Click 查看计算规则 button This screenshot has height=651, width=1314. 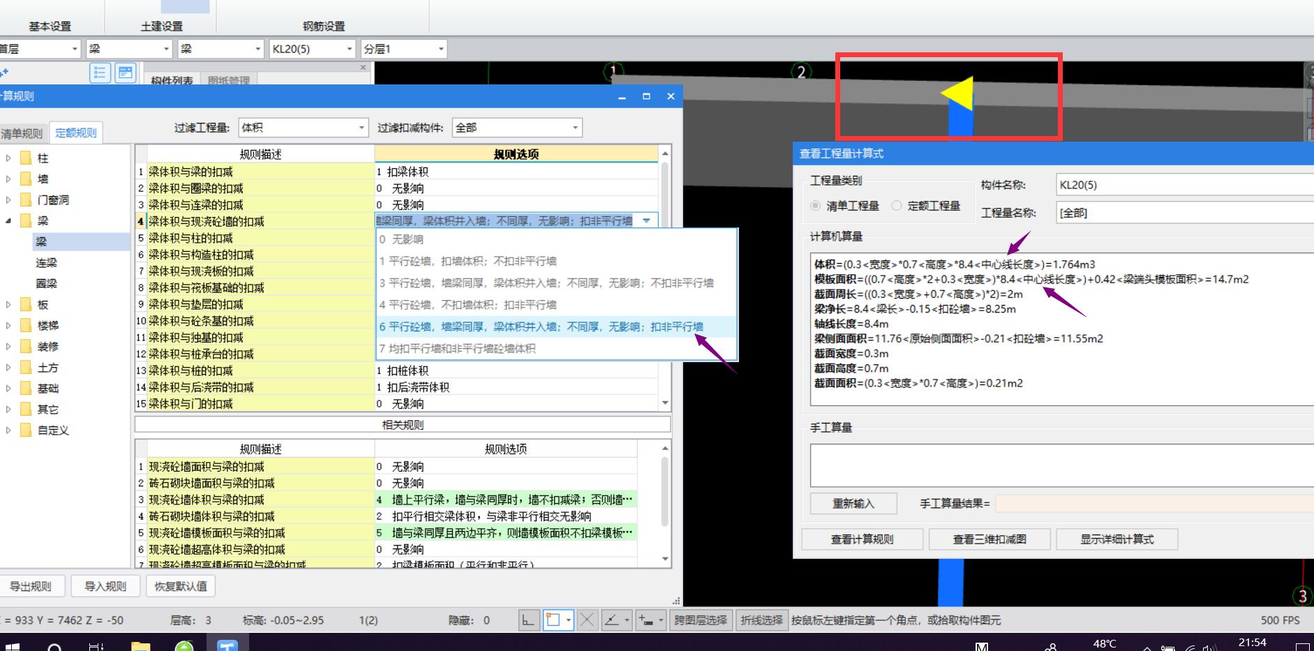point(863,539)
